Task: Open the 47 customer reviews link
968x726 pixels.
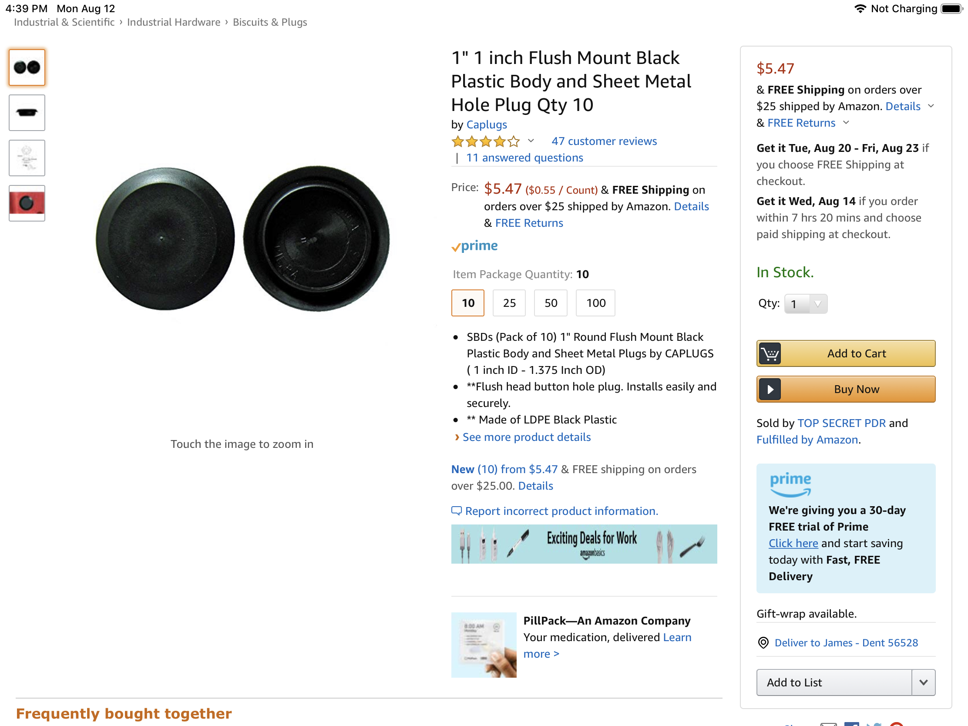Action: coord(603,141)
